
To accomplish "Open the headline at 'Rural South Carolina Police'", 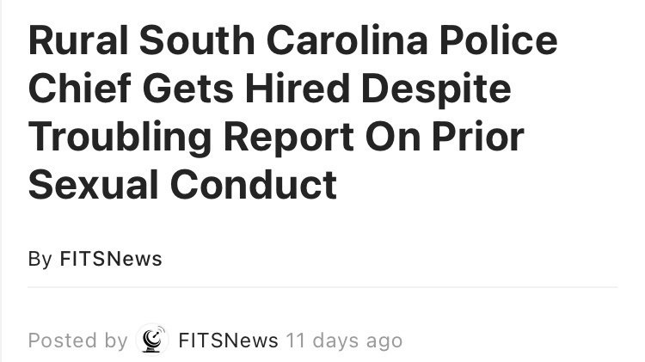I will pyautogui.click(x=293, y=40).
